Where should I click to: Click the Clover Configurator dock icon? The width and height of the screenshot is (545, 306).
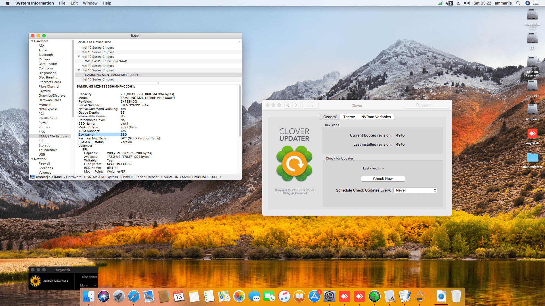coord(374,297)
